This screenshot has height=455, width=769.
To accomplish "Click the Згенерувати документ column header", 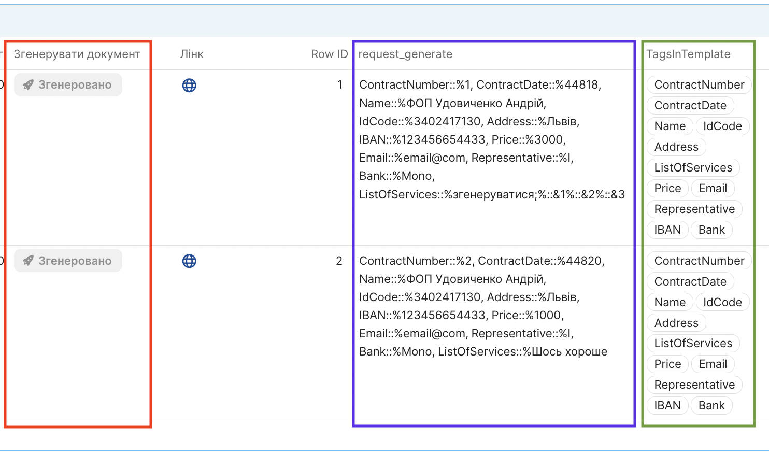I will 77,54.
